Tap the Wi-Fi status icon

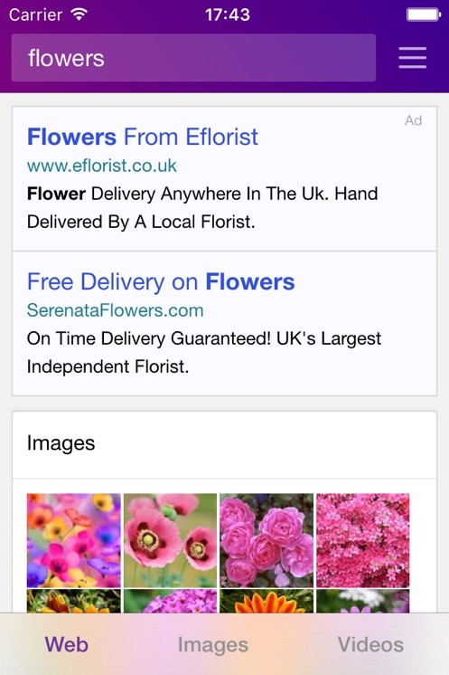coord(79,14)
